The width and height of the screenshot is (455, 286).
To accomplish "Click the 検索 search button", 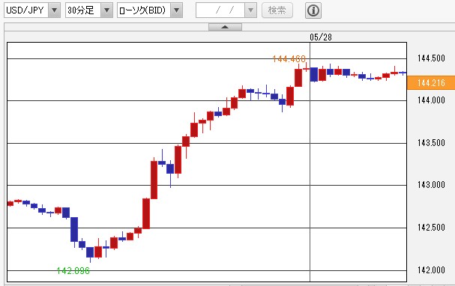I will [277, 10].
